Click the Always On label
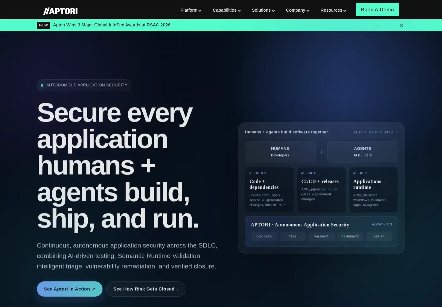Viewport: 442px width, 307px height. click(382, 224)
